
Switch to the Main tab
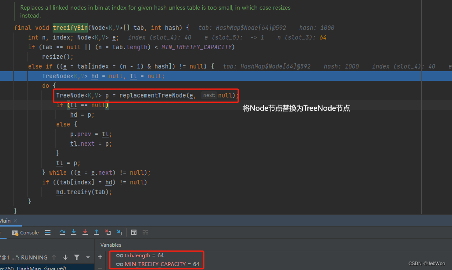click(4, 220)
